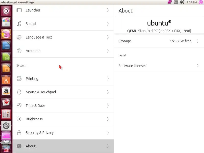Open the Launcher settings entry
Image resolution: width=204 pixels, height=153 pixels.
coord(63,10)
